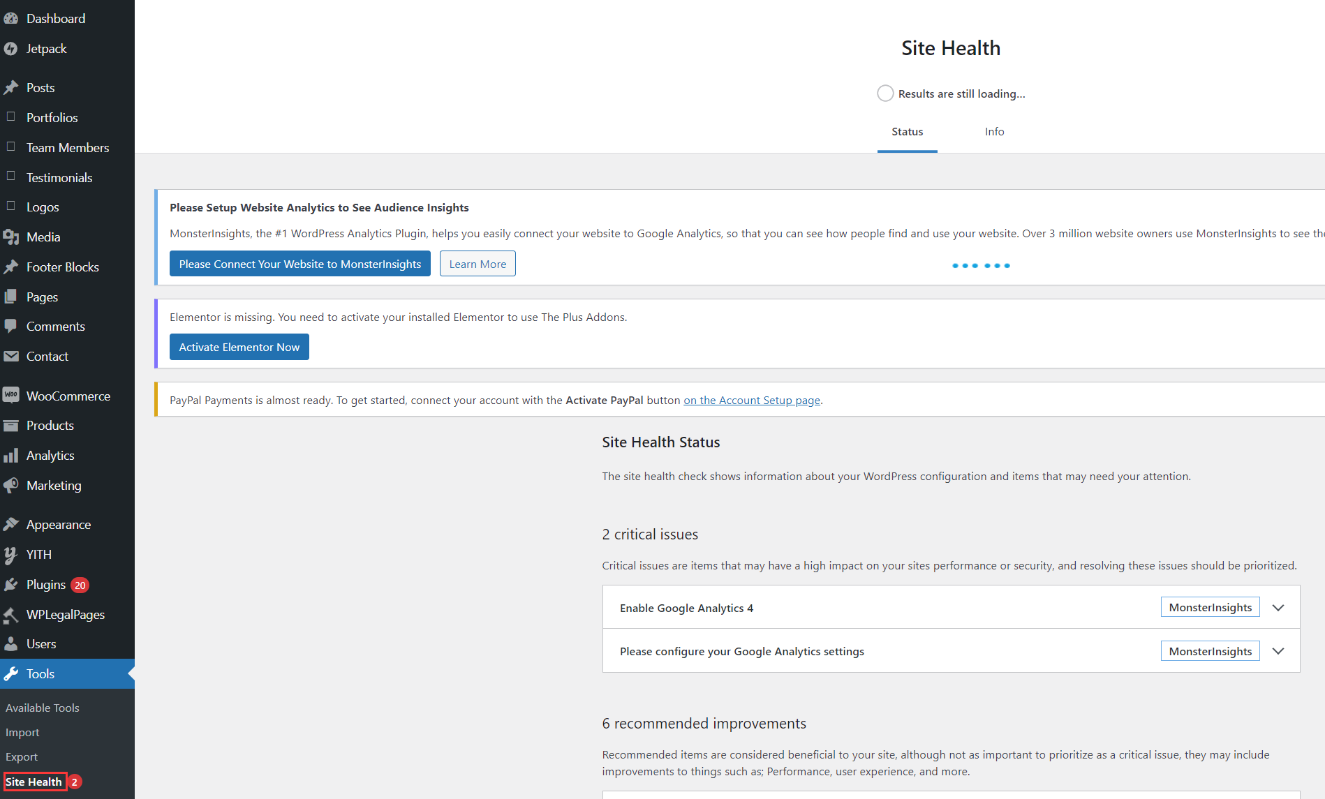Click the Media library icon
The image size is (1325, 799).
point(11,237)
